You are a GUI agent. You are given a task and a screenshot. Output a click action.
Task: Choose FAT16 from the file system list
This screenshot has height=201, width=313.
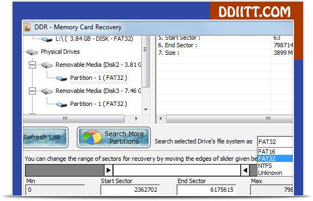(x=275, y=152)
